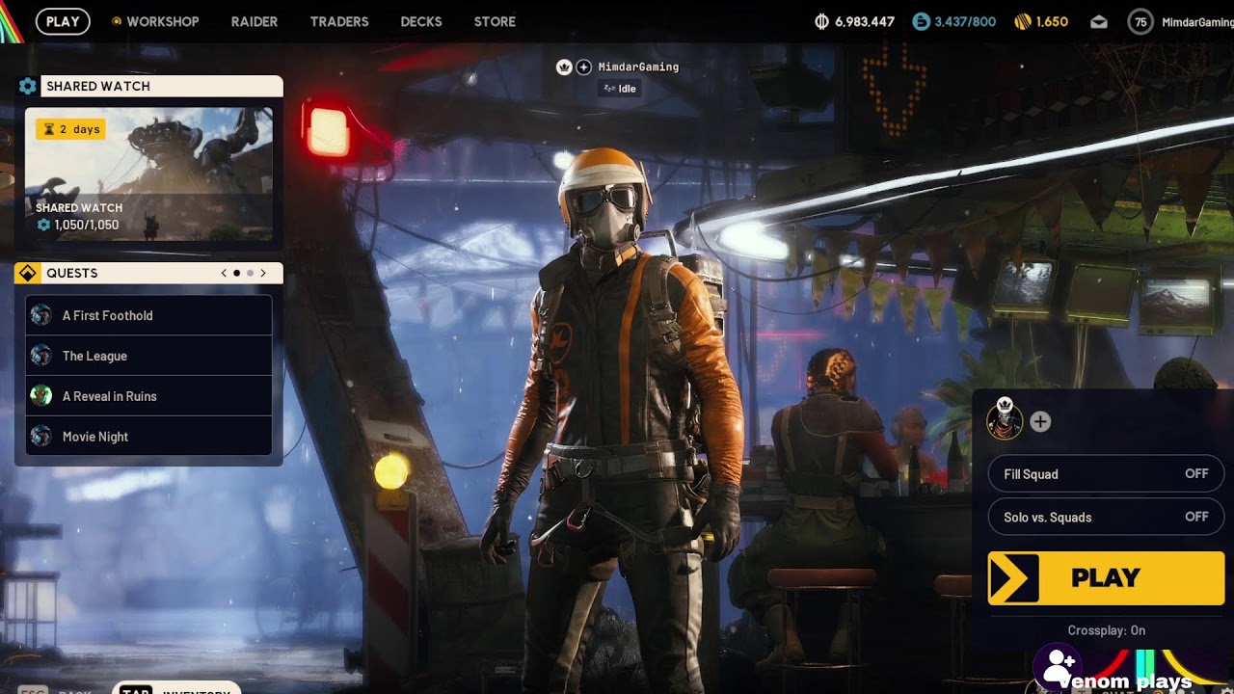The width and height of the screenshot is (1234, 694).
Task: Click the crown leader icon above character
Action: [564, 67]
